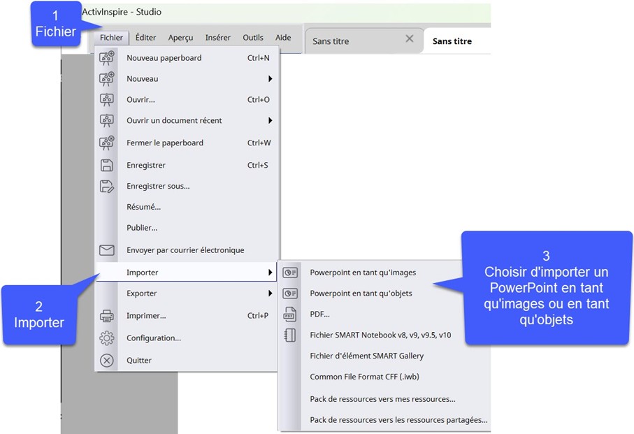This screenshot has width=634, height=434.
Task: Select Pack de ressources vers les ressources partagées...
Action: [x=398, y=420]
